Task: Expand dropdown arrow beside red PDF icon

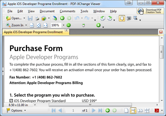Action: (162, 110)
